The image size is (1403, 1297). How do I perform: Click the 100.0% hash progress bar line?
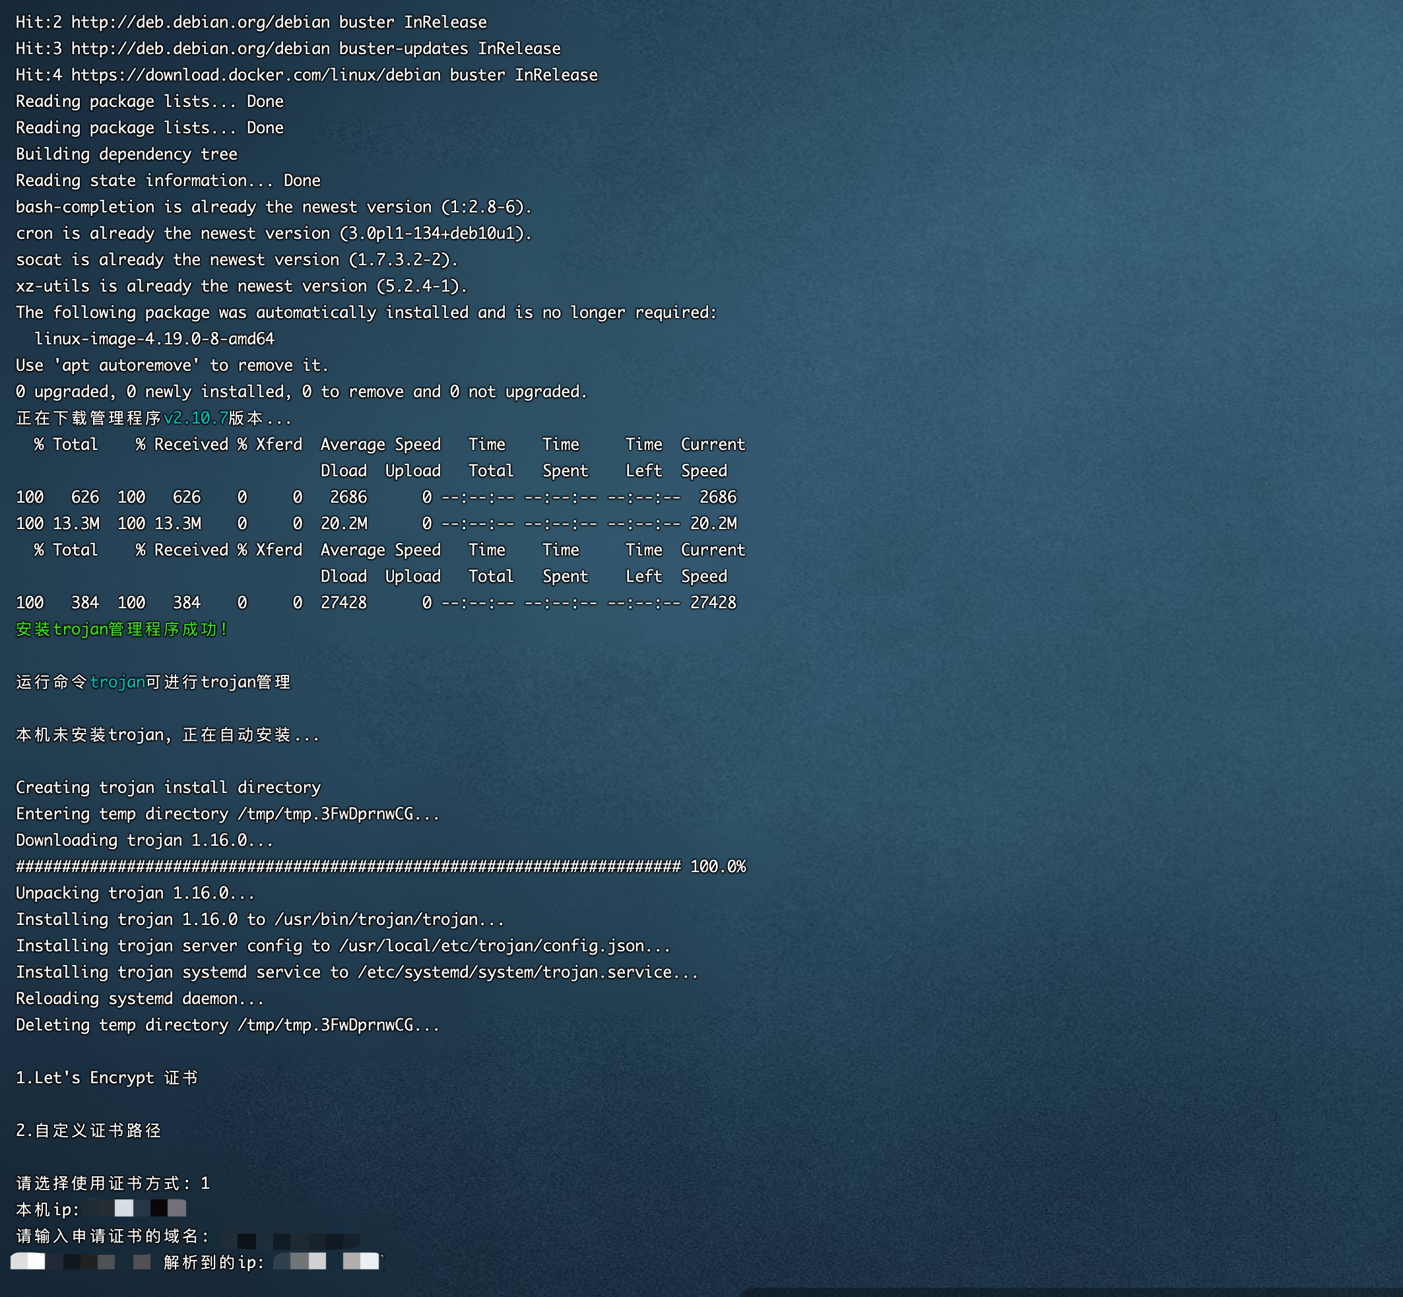[x=381, y=867]
